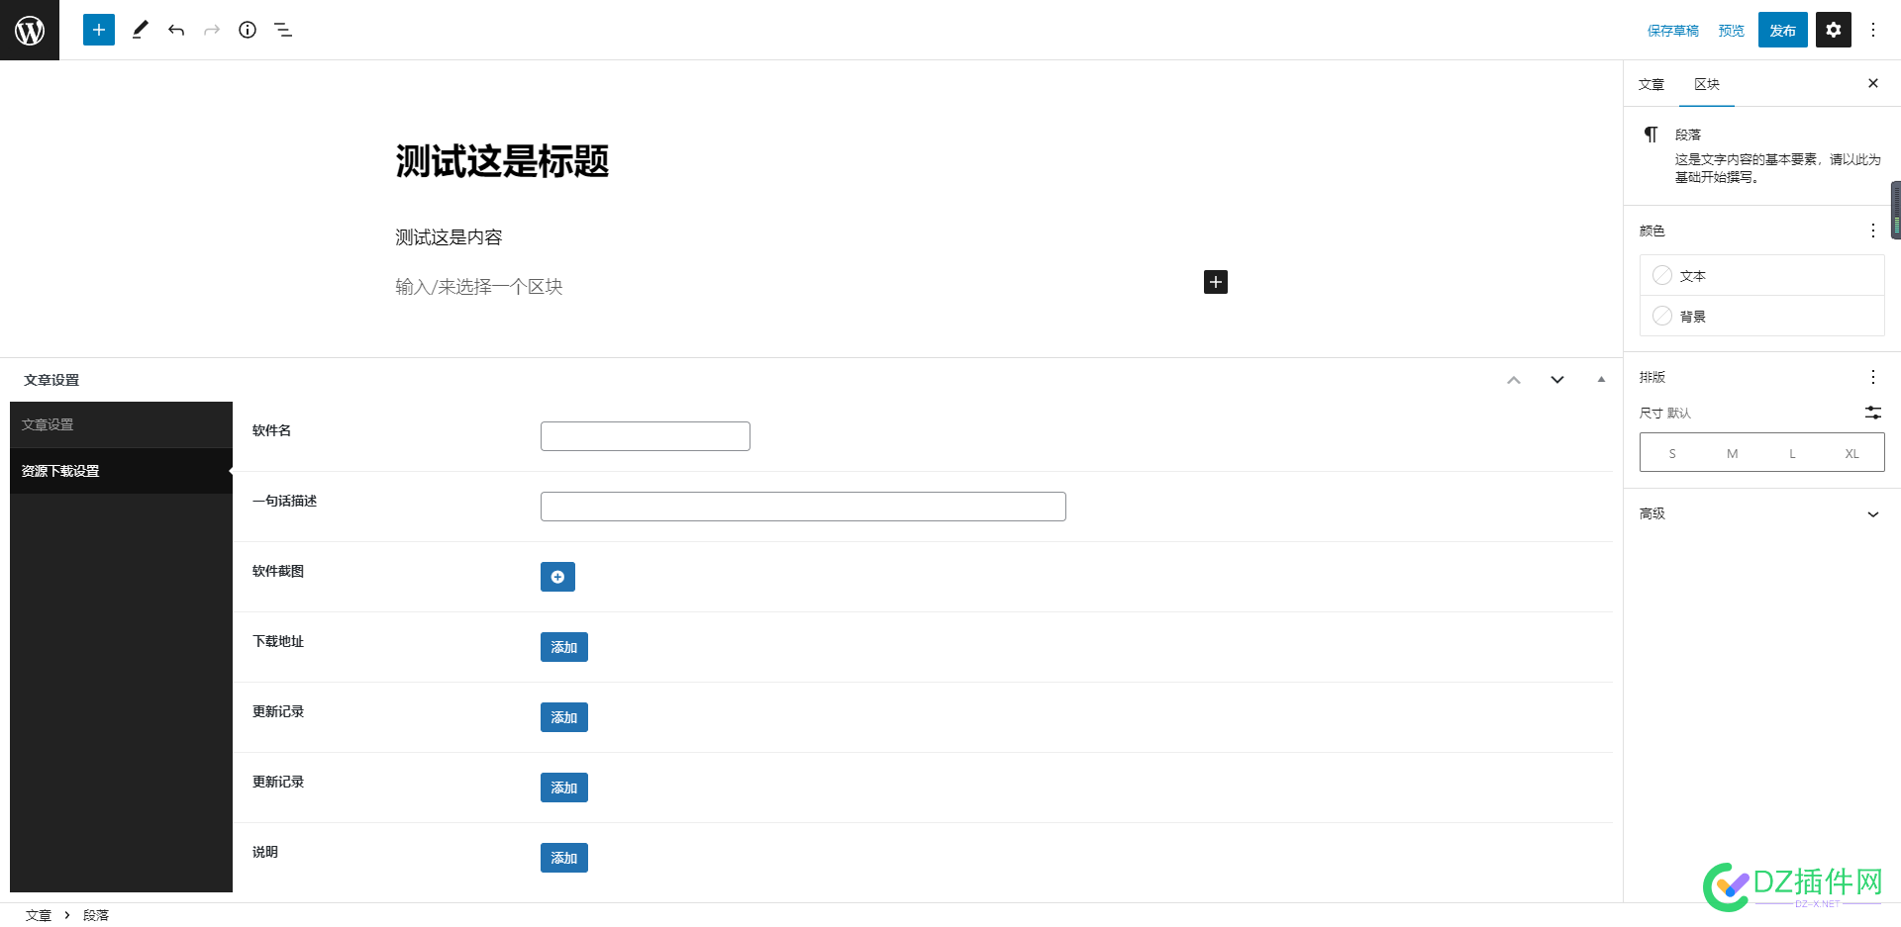This screenshot has width=1901, height=927.
Task: Click 添加 button for 下载地址
Action: pos(564,647)
